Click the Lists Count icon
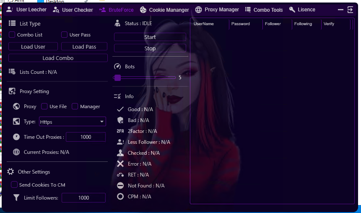 12,72
